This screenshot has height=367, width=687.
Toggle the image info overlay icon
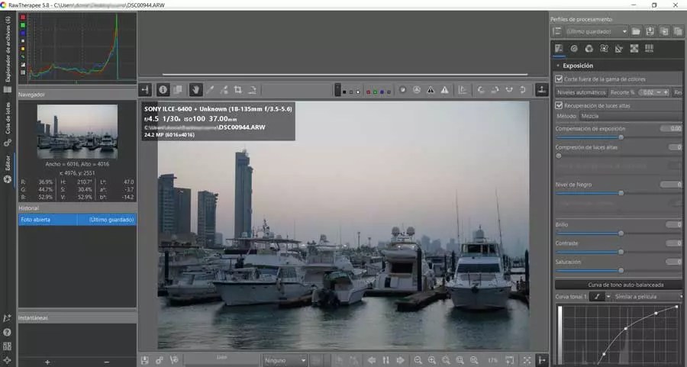(x=163, y=90)
